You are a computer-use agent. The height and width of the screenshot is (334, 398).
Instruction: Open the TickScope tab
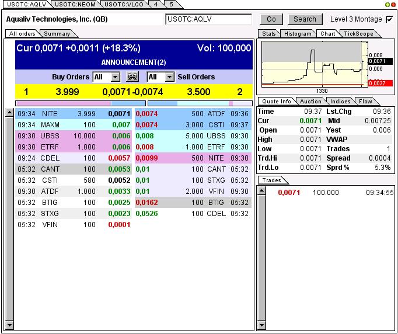coord(358,33)
